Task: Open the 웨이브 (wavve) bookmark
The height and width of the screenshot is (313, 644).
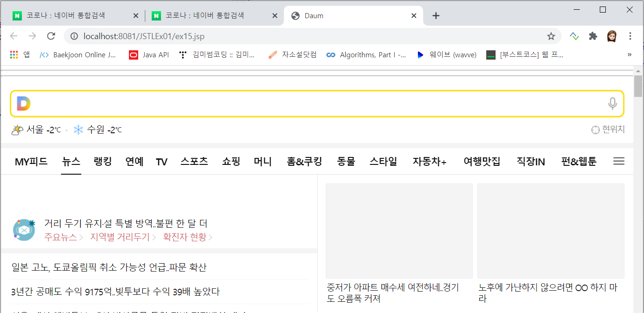Action: tap(446, 55)
